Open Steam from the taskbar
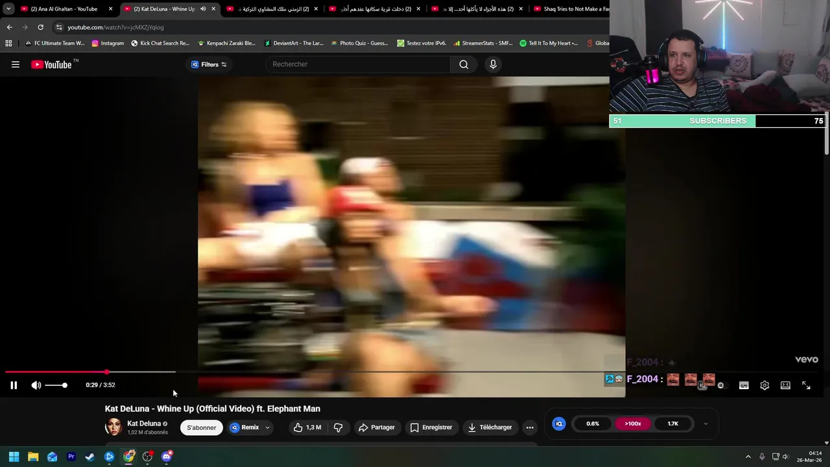 (90, 457)
